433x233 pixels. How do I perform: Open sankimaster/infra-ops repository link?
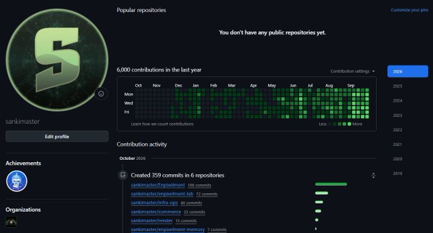click(x=154, y=202)
